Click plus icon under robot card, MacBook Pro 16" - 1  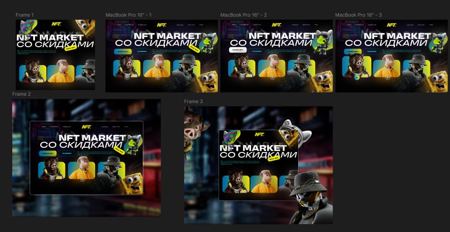pos(188,77)
